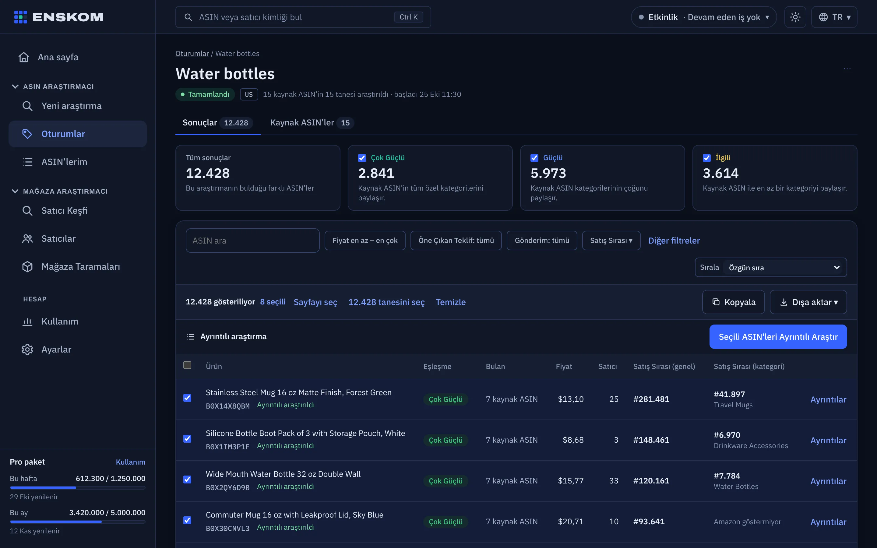The height and width of the screenshot is (548, 877).
Task: Click the Temizle selection link
Action: click(x=450, y=302)
